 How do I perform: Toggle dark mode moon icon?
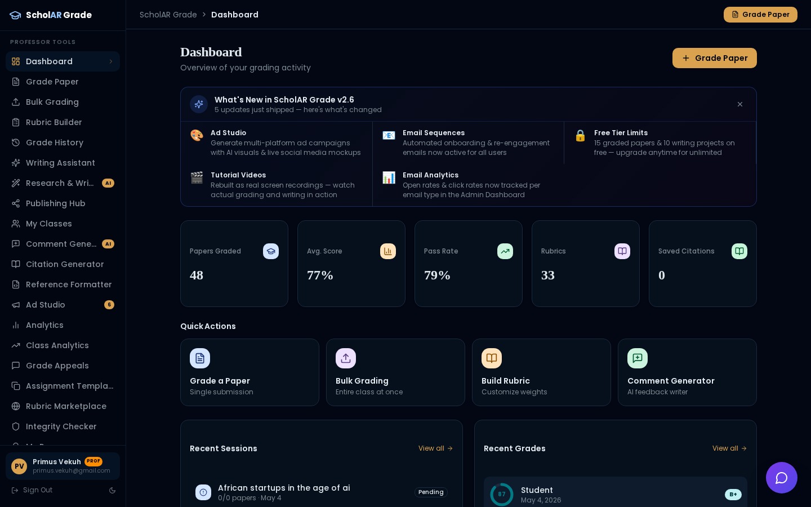point(112,491)
